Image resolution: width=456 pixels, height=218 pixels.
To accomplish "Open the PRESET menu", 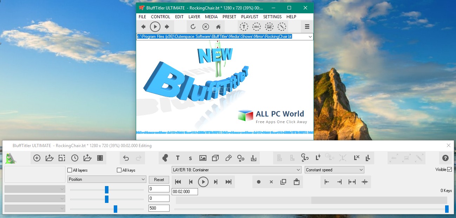I will 229,16.
